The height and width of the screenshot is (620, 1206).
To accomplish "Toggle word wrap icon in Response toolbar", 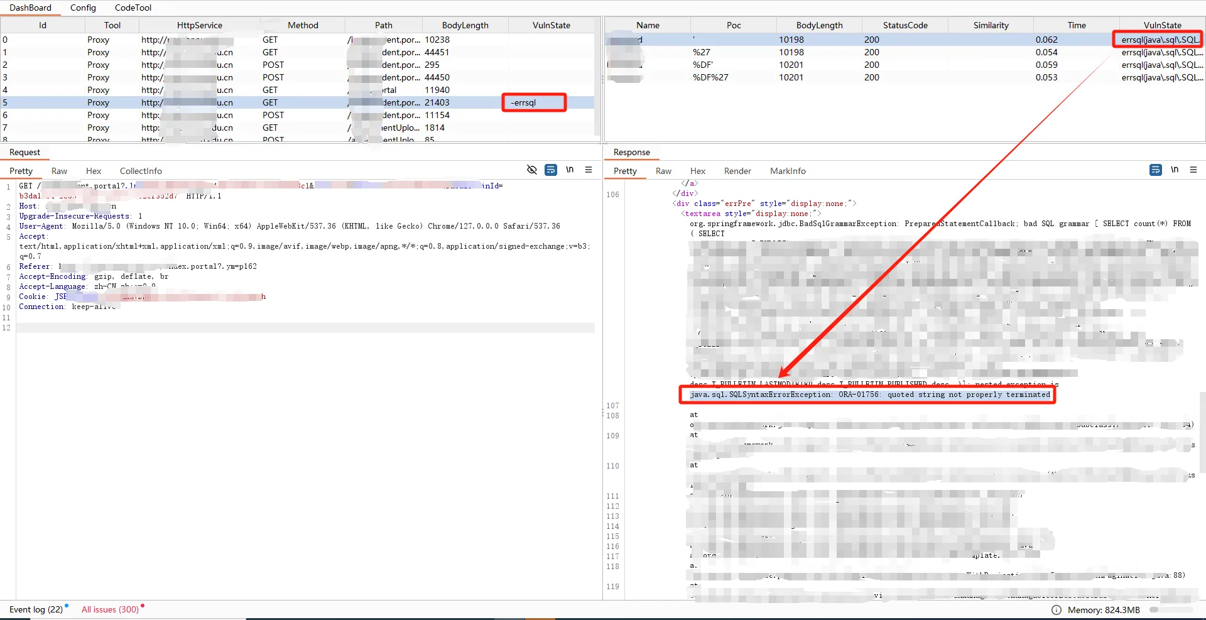I will pyautogui.click(x=1156, y=170).
